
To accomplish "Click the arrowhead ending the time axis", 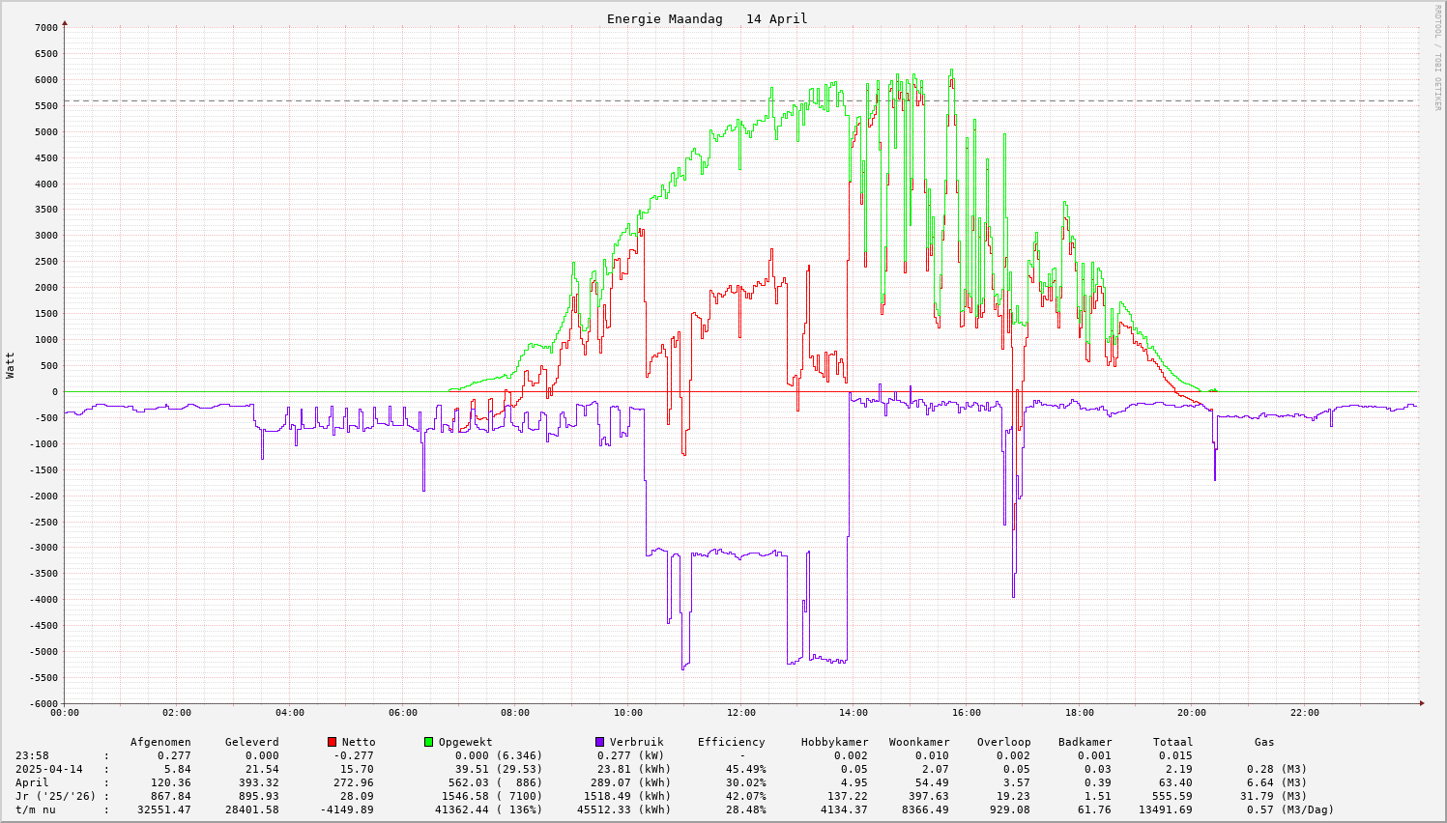I will [x=1422, y=703].
